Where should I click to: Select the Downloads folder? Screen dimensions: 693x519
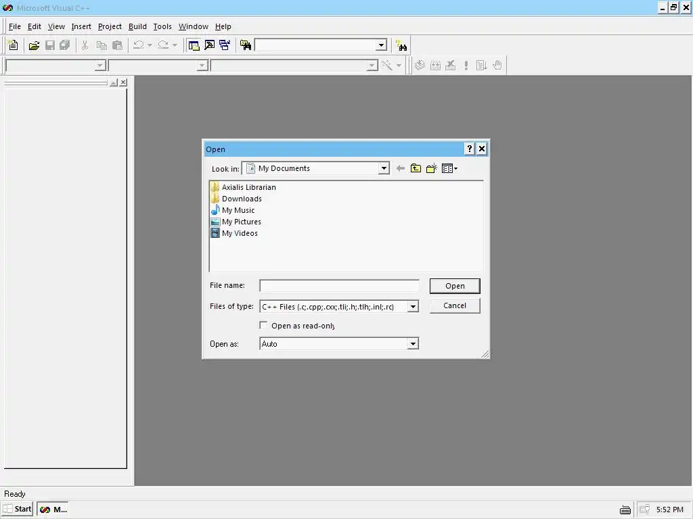(x=236, y=199)
